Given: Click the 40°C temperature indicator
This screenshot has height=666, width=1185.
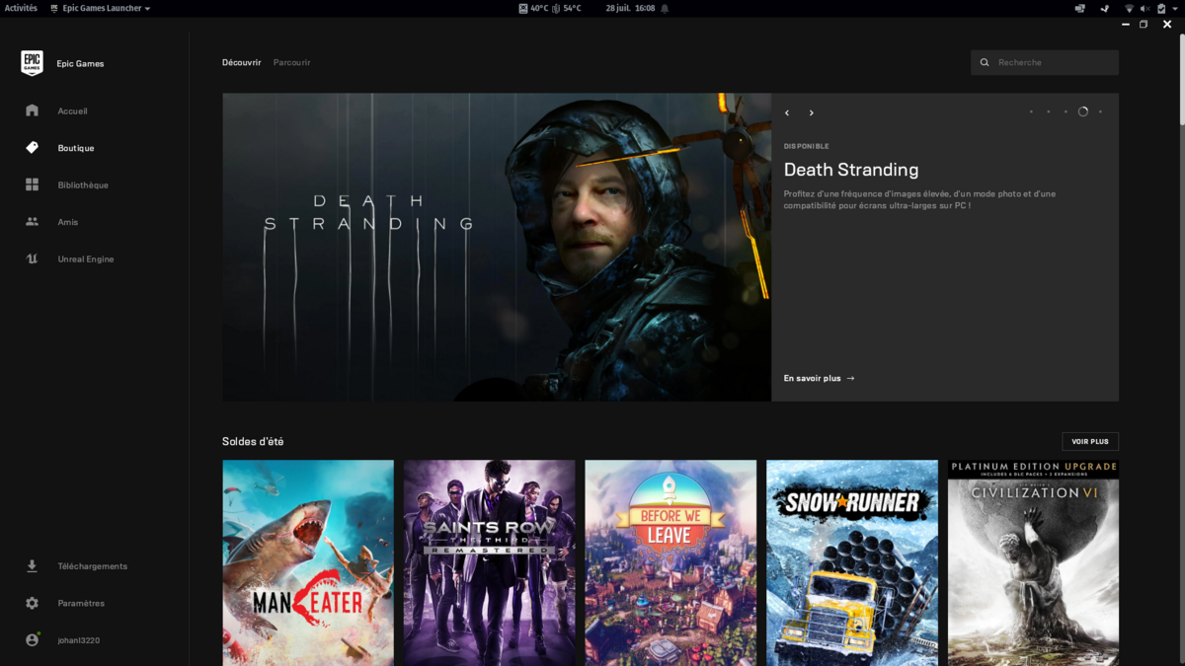Looking at the screenshot, I should coord(534,8).
